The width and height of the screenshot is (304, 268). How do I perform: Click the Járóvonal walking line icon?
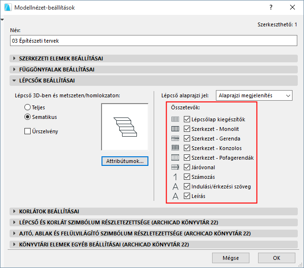coord(175,167)
